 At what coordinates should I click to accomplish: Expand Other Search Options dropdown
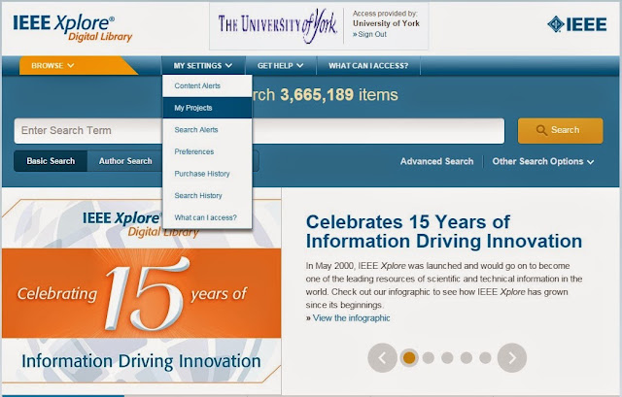[x=542, y=161]
